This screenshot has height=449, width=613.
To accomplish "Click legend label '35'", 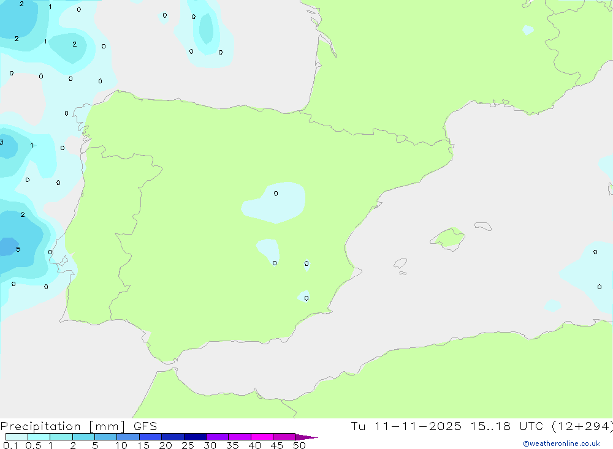I will pos(232,445).
